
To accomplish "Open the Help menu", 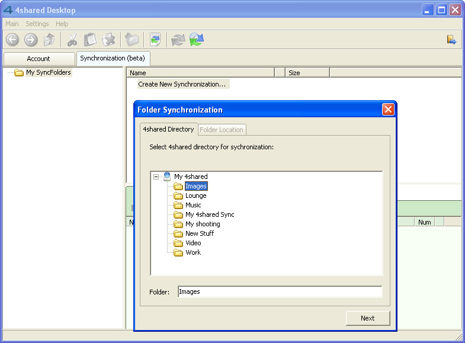I will (x=62, y=24).
